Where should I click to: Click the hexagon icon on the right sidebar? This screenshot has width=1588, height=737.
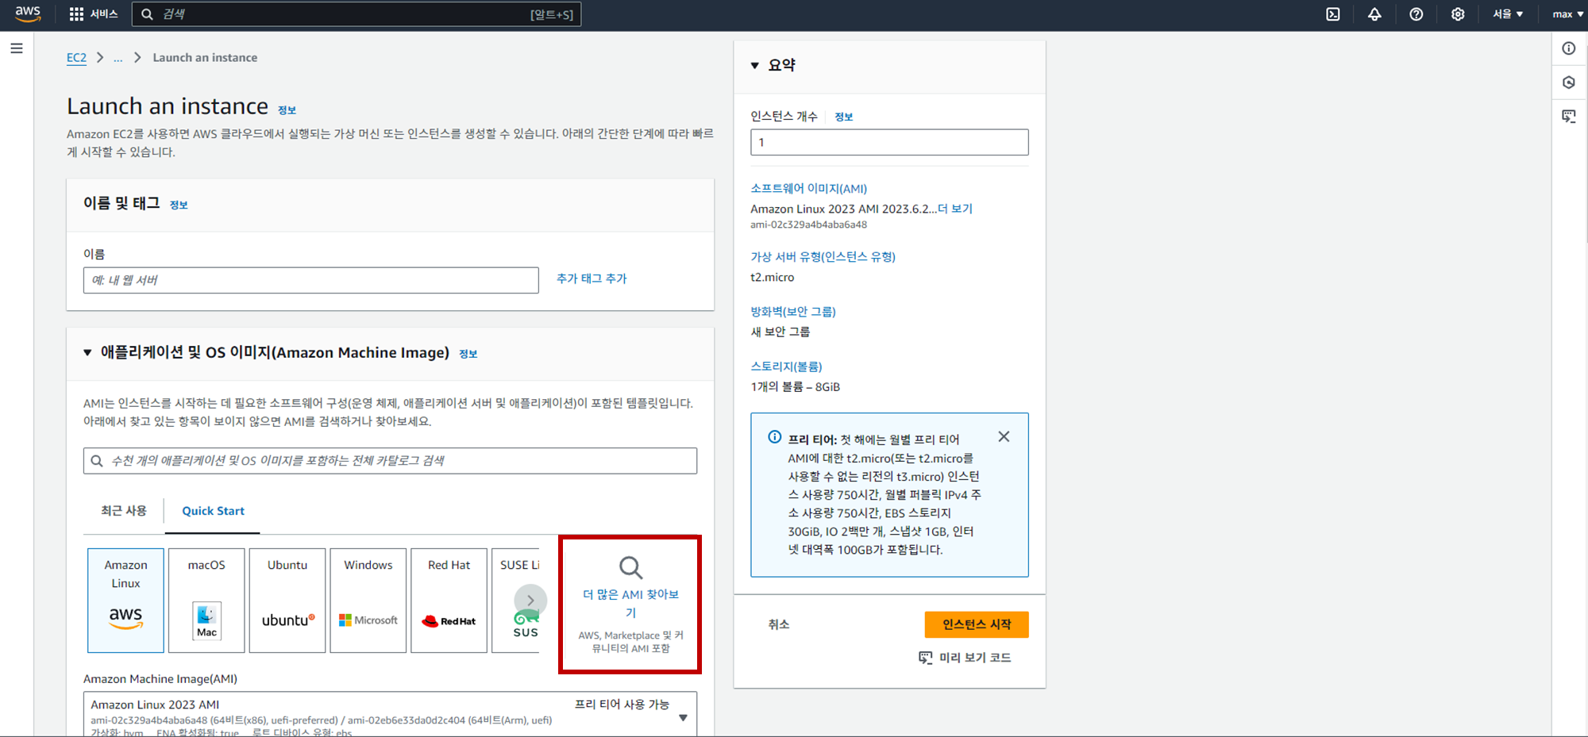coord(1569,83)
